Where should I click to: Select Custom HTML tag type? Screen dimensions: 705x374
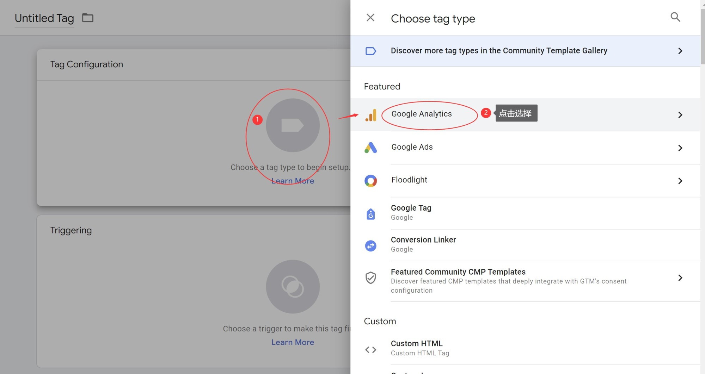[x=525, y=348]
